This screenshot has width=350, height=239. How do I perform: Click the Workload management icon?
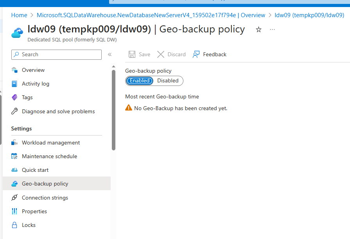tap(14, 143)
